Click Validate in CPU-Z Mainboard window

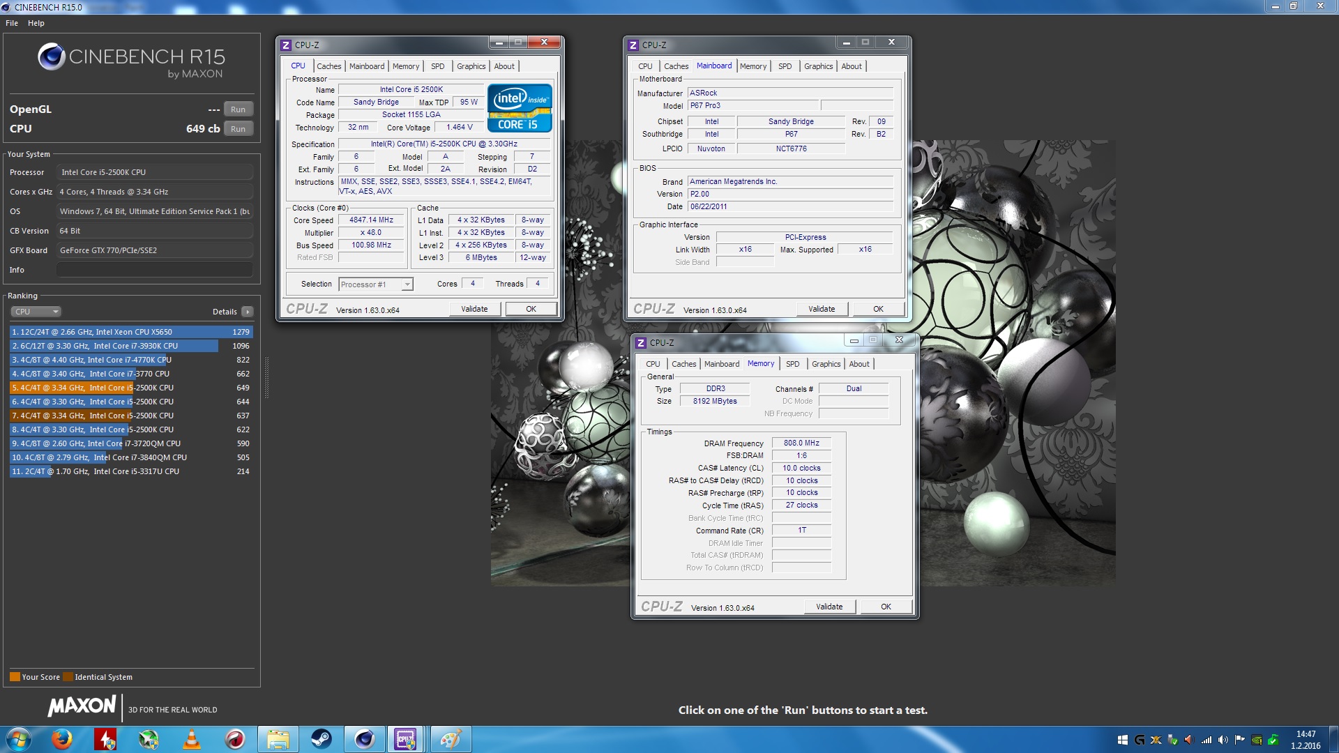pyautogui.click(x=822, y=309)
